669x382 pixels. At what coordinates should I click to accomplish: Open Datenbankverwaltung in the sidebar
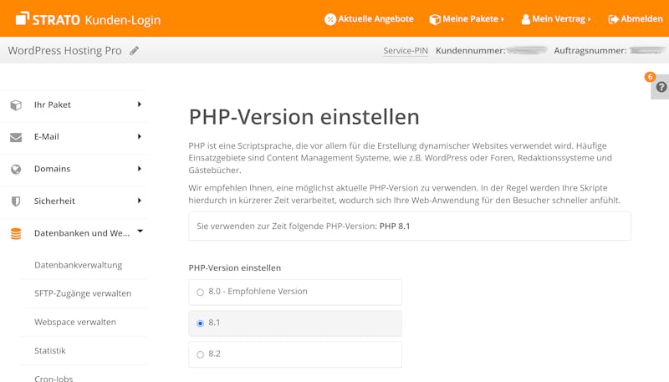point(78,265)
